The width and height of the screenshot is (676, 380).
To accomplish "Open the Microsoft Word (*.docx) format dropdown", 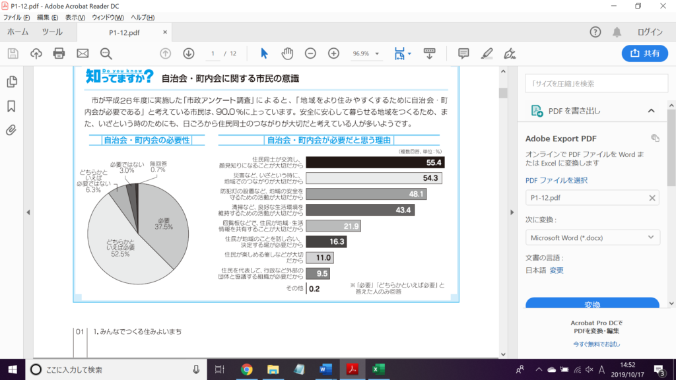I will [x=592, y=237].
